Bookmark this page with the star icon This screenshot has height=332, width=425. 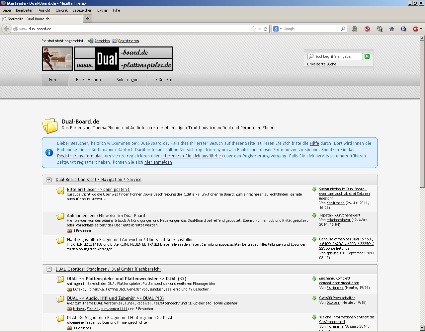[253, 29]
